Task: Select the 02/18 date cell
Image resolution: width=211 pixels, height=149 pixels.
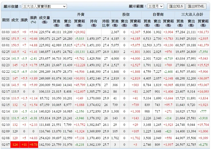Action: coord(6,85)
